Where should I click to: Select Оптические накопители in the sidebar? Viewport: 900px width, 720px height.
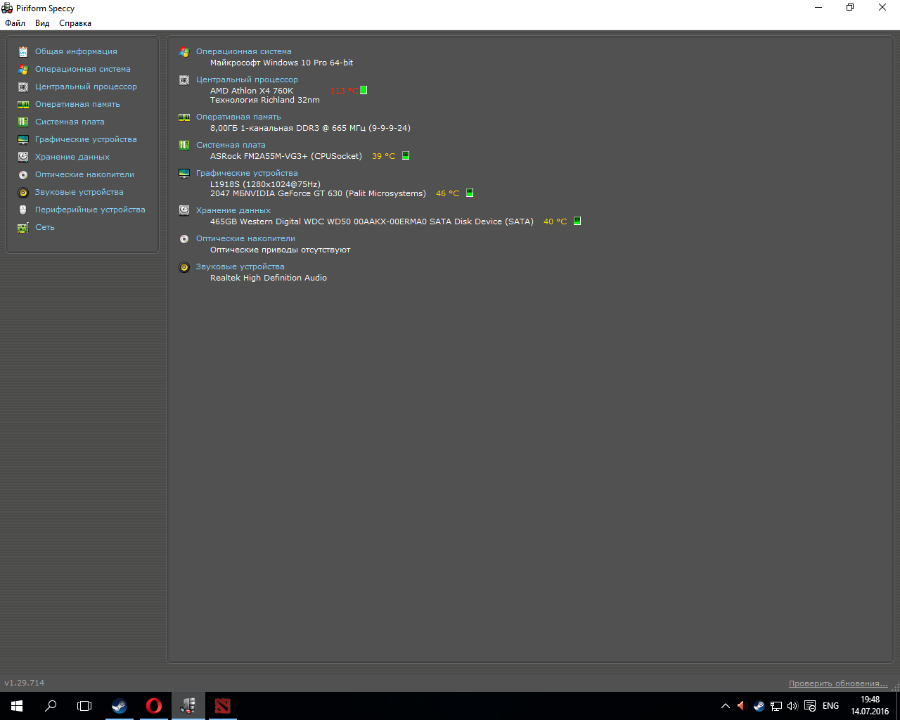click(x=84, y=174)
